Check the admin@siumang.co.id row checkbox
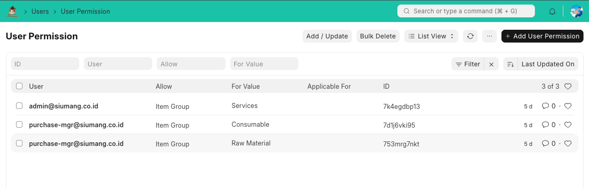 pyautogui.click(x=19, y=106)
